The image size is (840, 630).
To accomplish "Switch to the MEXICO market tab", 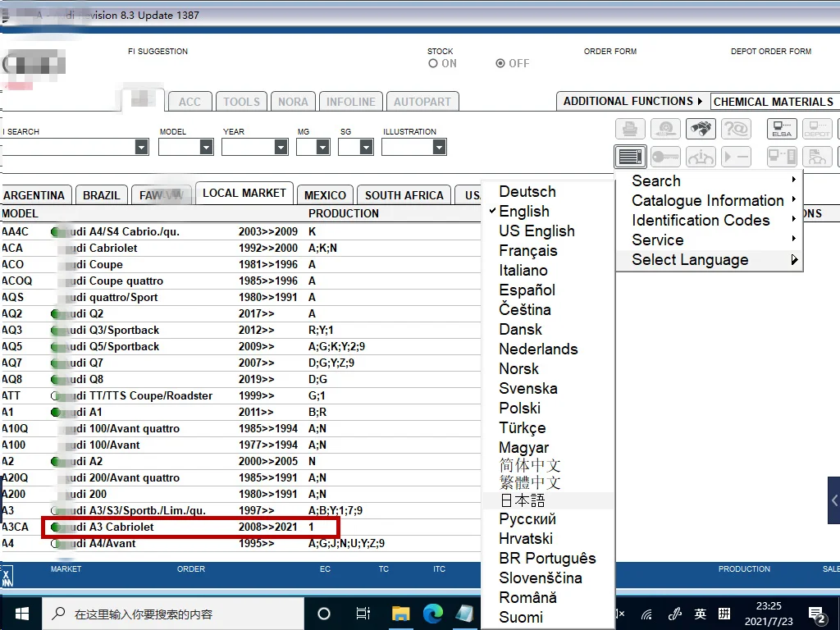I will tap(325, 195).
